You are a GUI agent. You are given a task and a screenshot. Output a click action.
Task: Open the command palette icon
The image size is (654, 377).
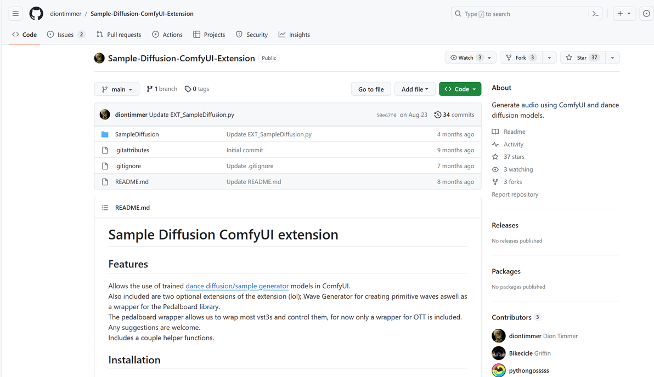595,14
